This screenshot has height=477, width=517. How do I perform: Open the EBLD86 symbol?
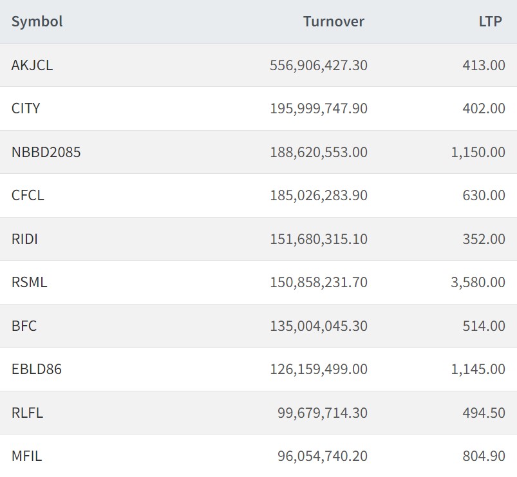click(x=36, y=369)
